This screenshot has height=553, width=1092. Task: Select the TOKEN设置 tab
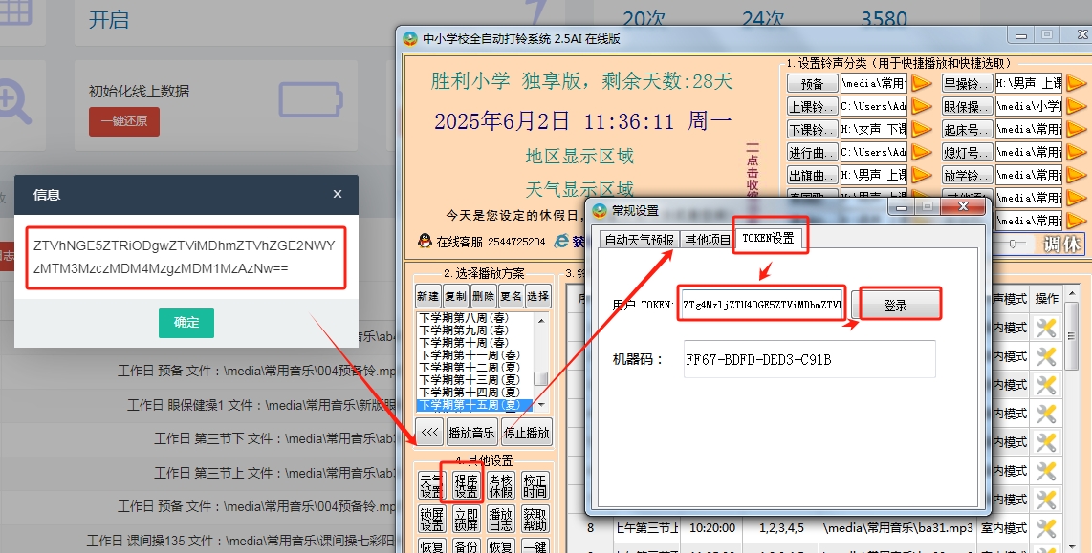point(768,238)
